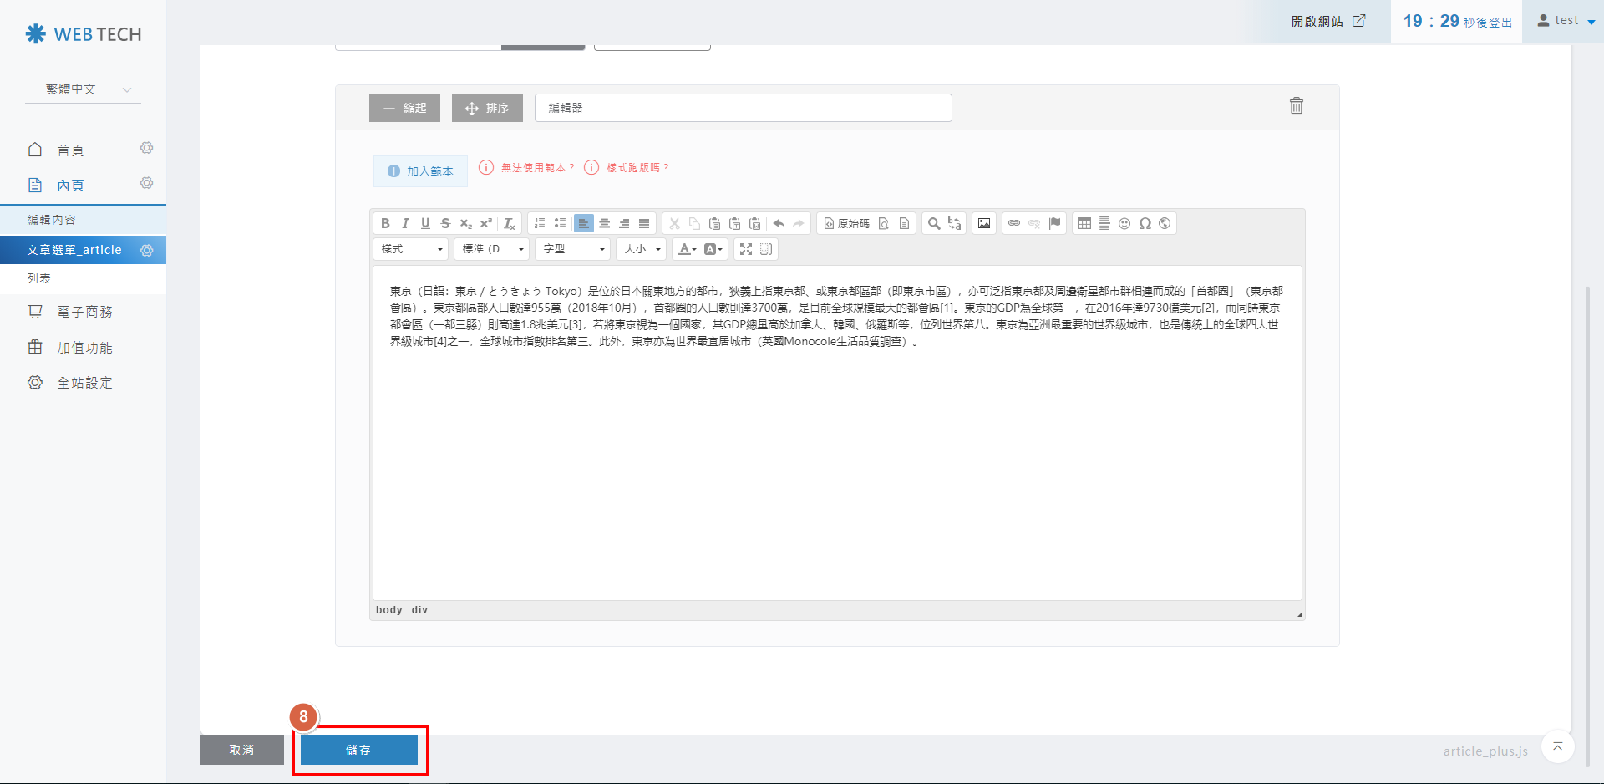Expand the 大小 font size dropdown
The image size is (1604, 784).
point(642,249)
